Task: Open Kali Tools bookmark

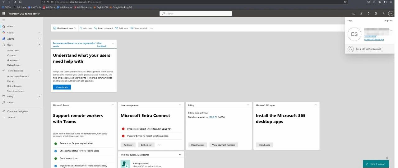Action: pos(34,7)
